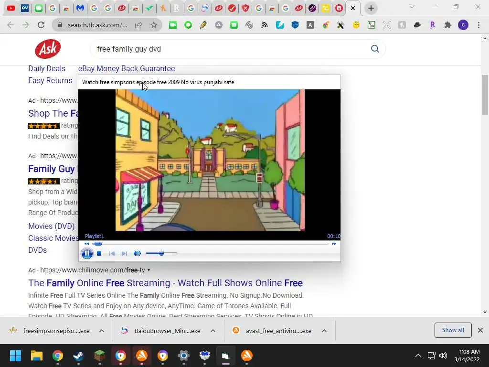This screenshot has height=367, width=489.
Task: Click the RSS feed extension icon
Action: [265, 25]
